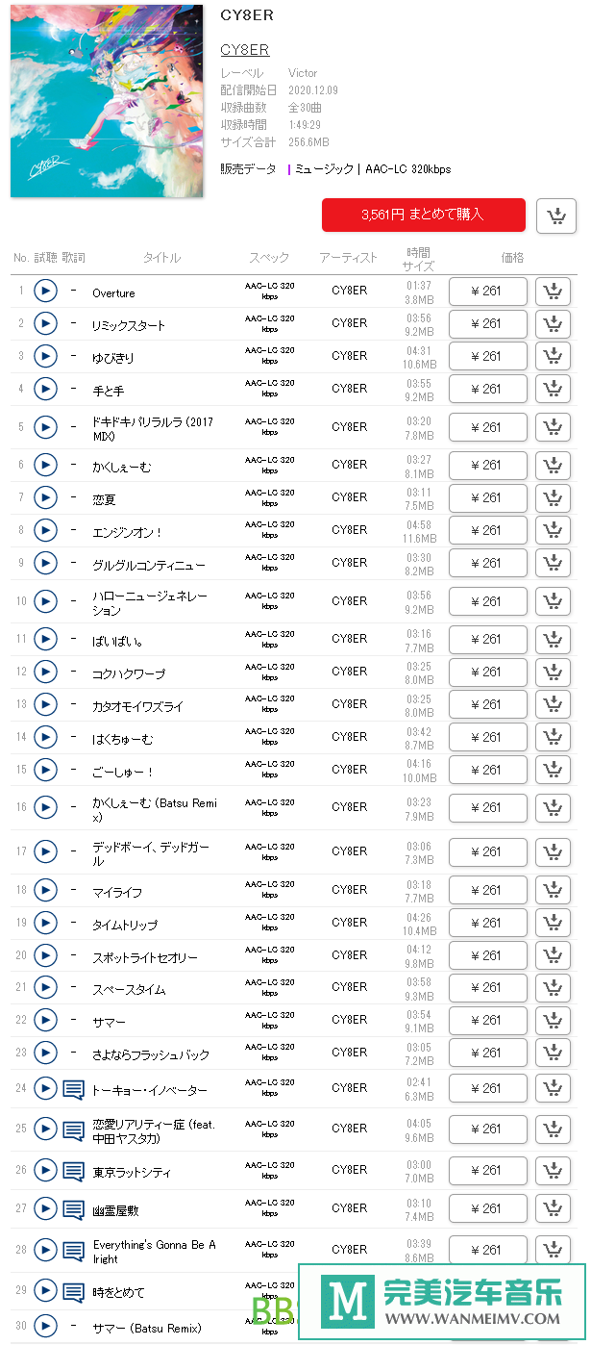Play the preview for Overture
Image resolution: width=591 pixels, height=1345 pixels.
click(45, 291)
